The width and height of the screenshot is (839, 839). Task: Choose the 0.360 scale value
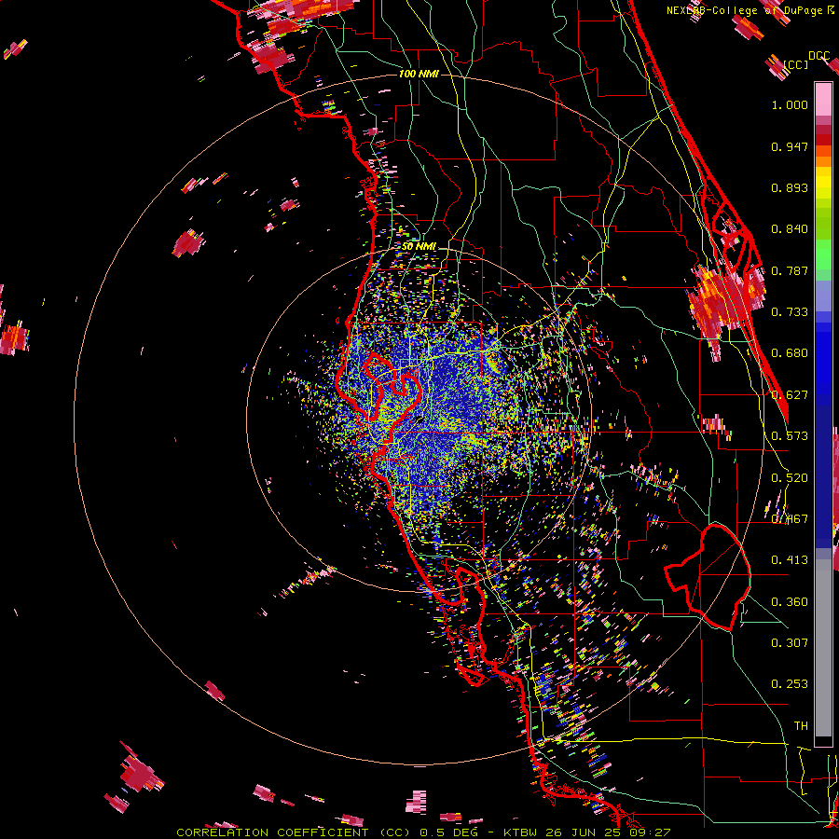[790, 602]
